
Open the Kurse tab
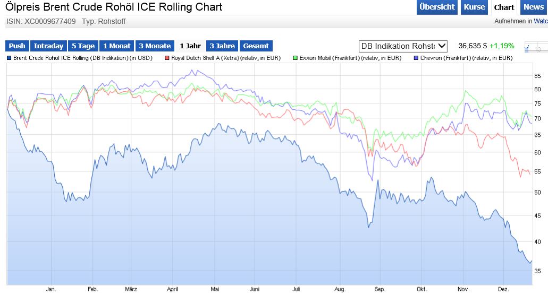point(474,7)
